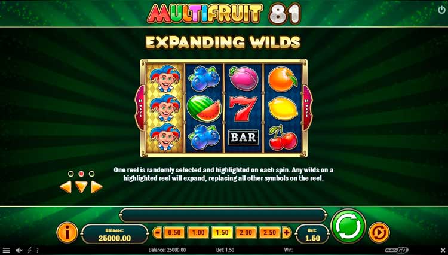Image resolution: width=448 pixels, height=255 pixels.
Task: Open the orange info paytable button
Action: tap(67, 233)
